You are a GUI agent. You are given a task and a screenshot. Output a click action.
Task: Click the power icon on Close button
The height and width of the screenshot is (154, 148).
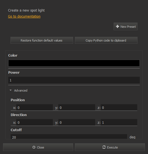(34, 147)
